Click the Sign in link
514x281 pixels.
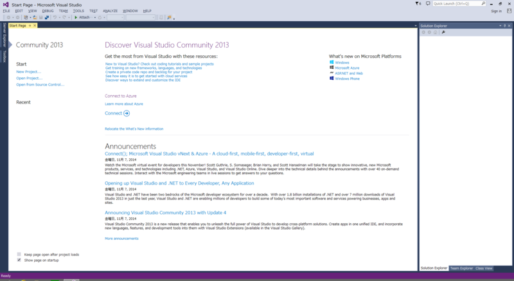[x=496, y=11]
